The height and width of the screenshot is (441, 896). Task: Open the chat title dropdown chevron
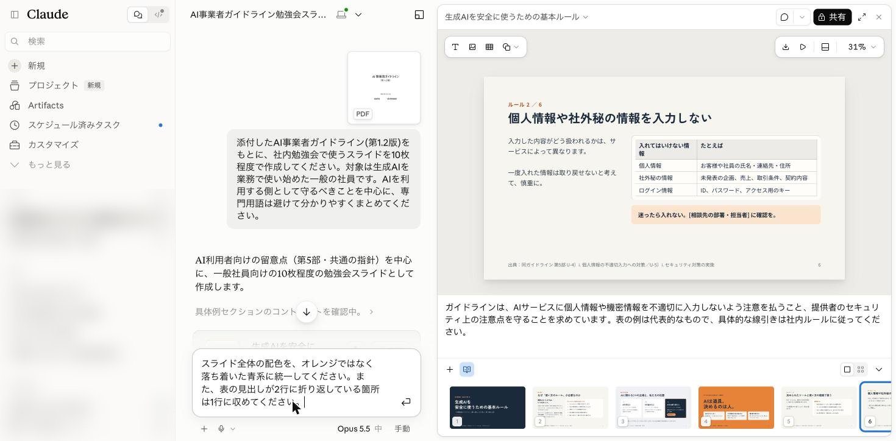click(358, 15)
